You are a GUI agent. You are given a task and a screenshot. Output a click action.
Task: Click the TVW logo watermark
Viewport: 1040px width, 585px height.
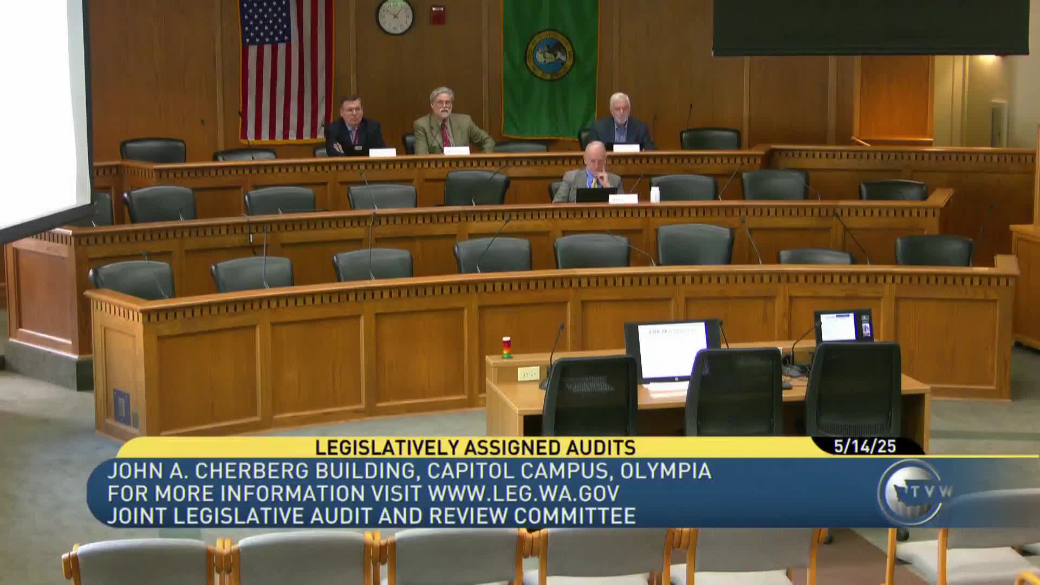click(x=914, y=492)
